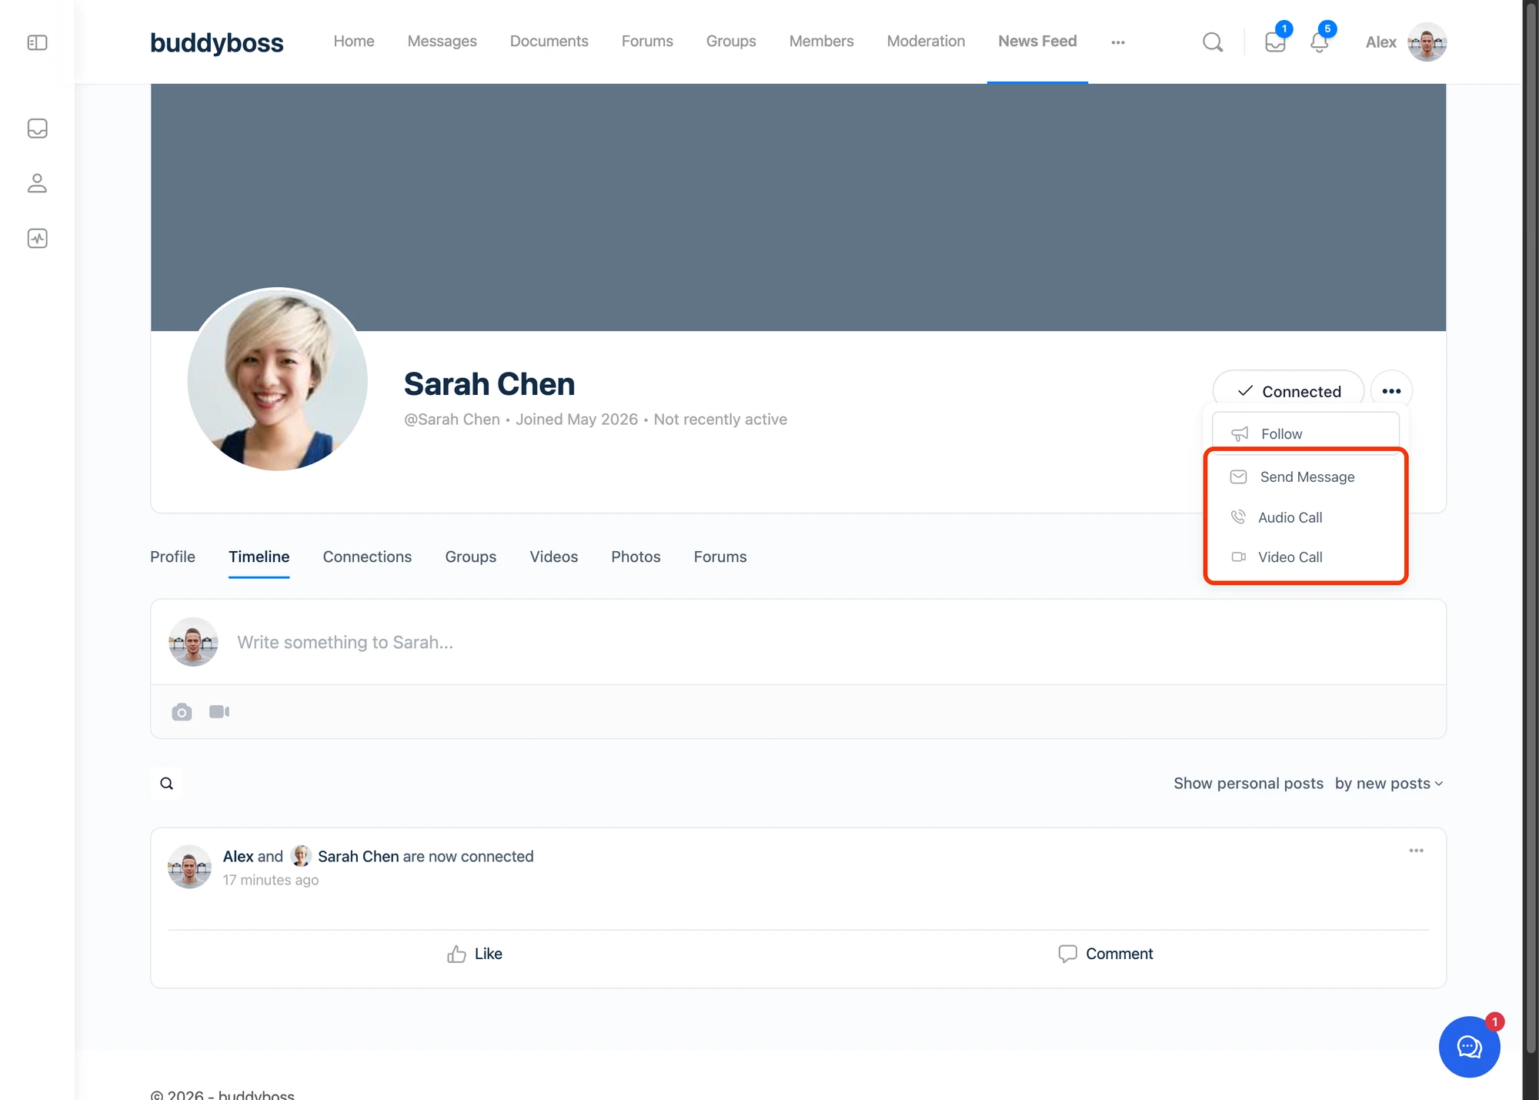Image resolution: width=1539 pixels, height=1100 pixels.
Task: Switch to the profile Groups tab
Action: [x=470, y=557]
